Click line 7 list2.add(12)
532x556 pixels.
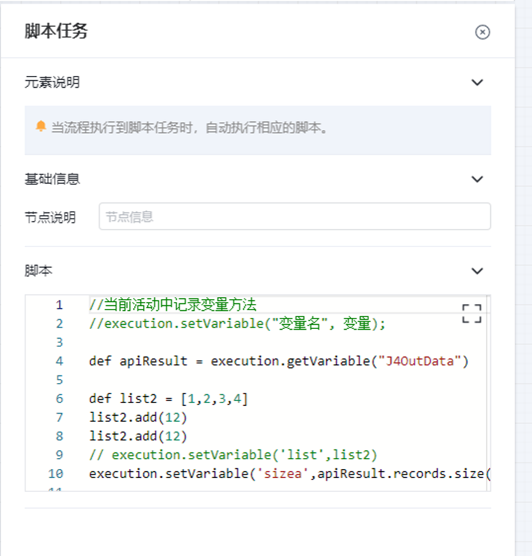tap(138, 418)
